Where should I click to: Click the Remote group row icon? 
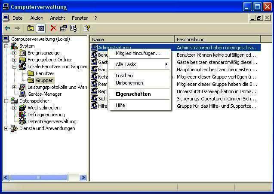pyautogui.click(x=94, y=84)
